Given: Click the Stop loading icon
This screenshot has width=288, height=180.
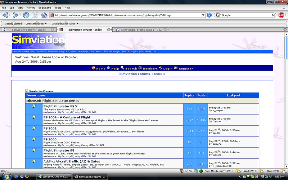Looking at the screenshot, I should (35, 15).
